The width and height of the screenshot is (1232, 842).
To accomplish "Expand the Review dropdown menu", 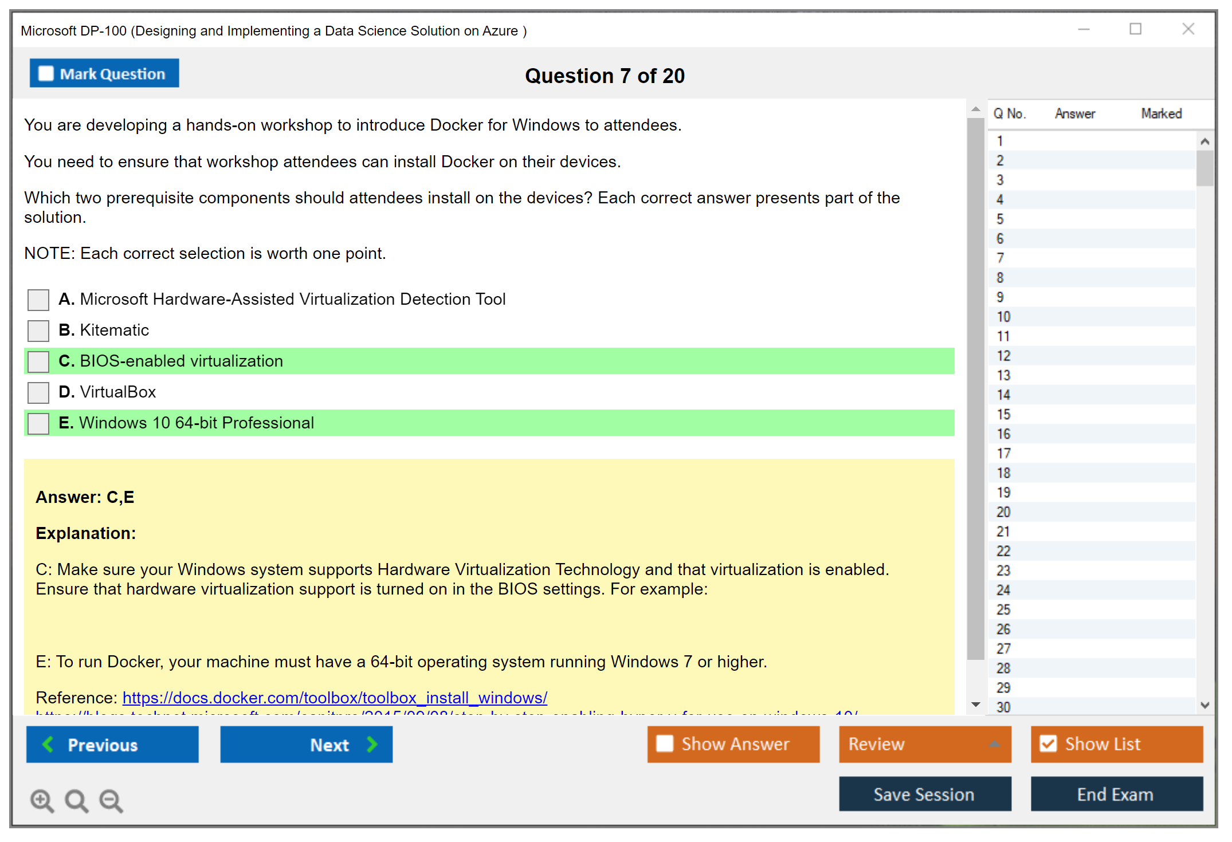I will [994, 743].
